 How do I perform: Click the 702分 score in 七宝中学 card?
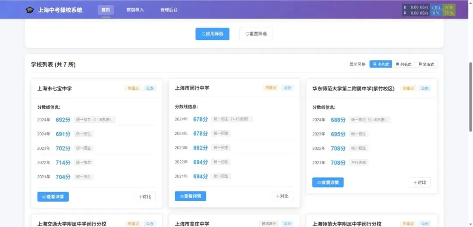tap(63, 148)
